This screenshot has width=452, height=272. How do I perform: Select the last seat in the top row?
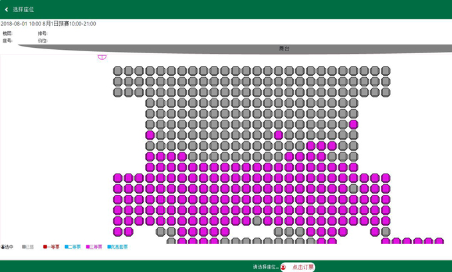386,71
